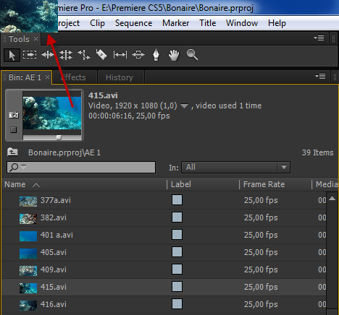Select the Slide tool
339x315 pixels.
(x=138, y=55)
